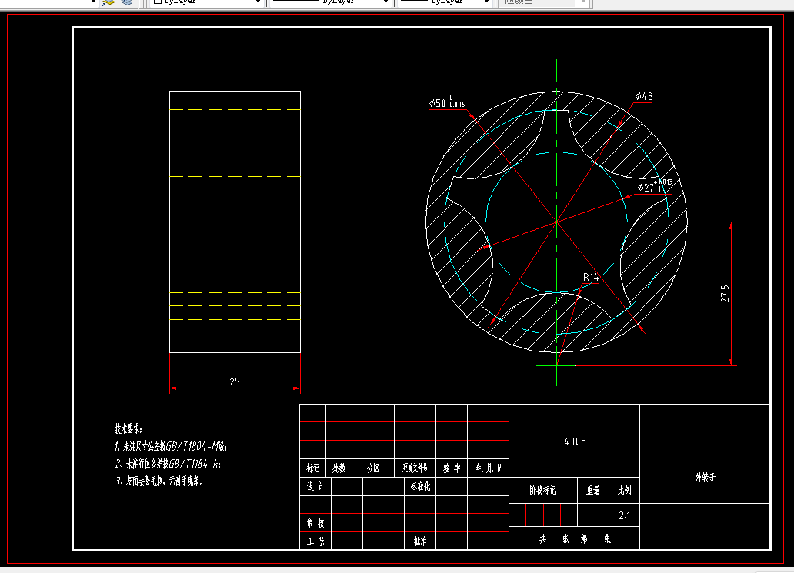This screenshot has height=573, width=794.
Task: Select the 比例 title block label
Action: pos(625,490)
